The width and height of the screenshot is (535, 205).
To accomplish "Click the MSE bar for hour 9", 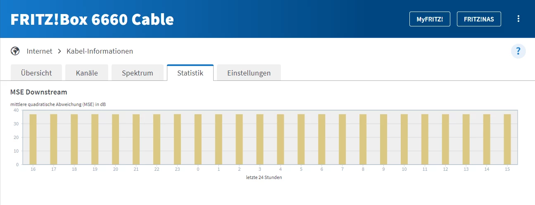I will (x=384, y=139).
